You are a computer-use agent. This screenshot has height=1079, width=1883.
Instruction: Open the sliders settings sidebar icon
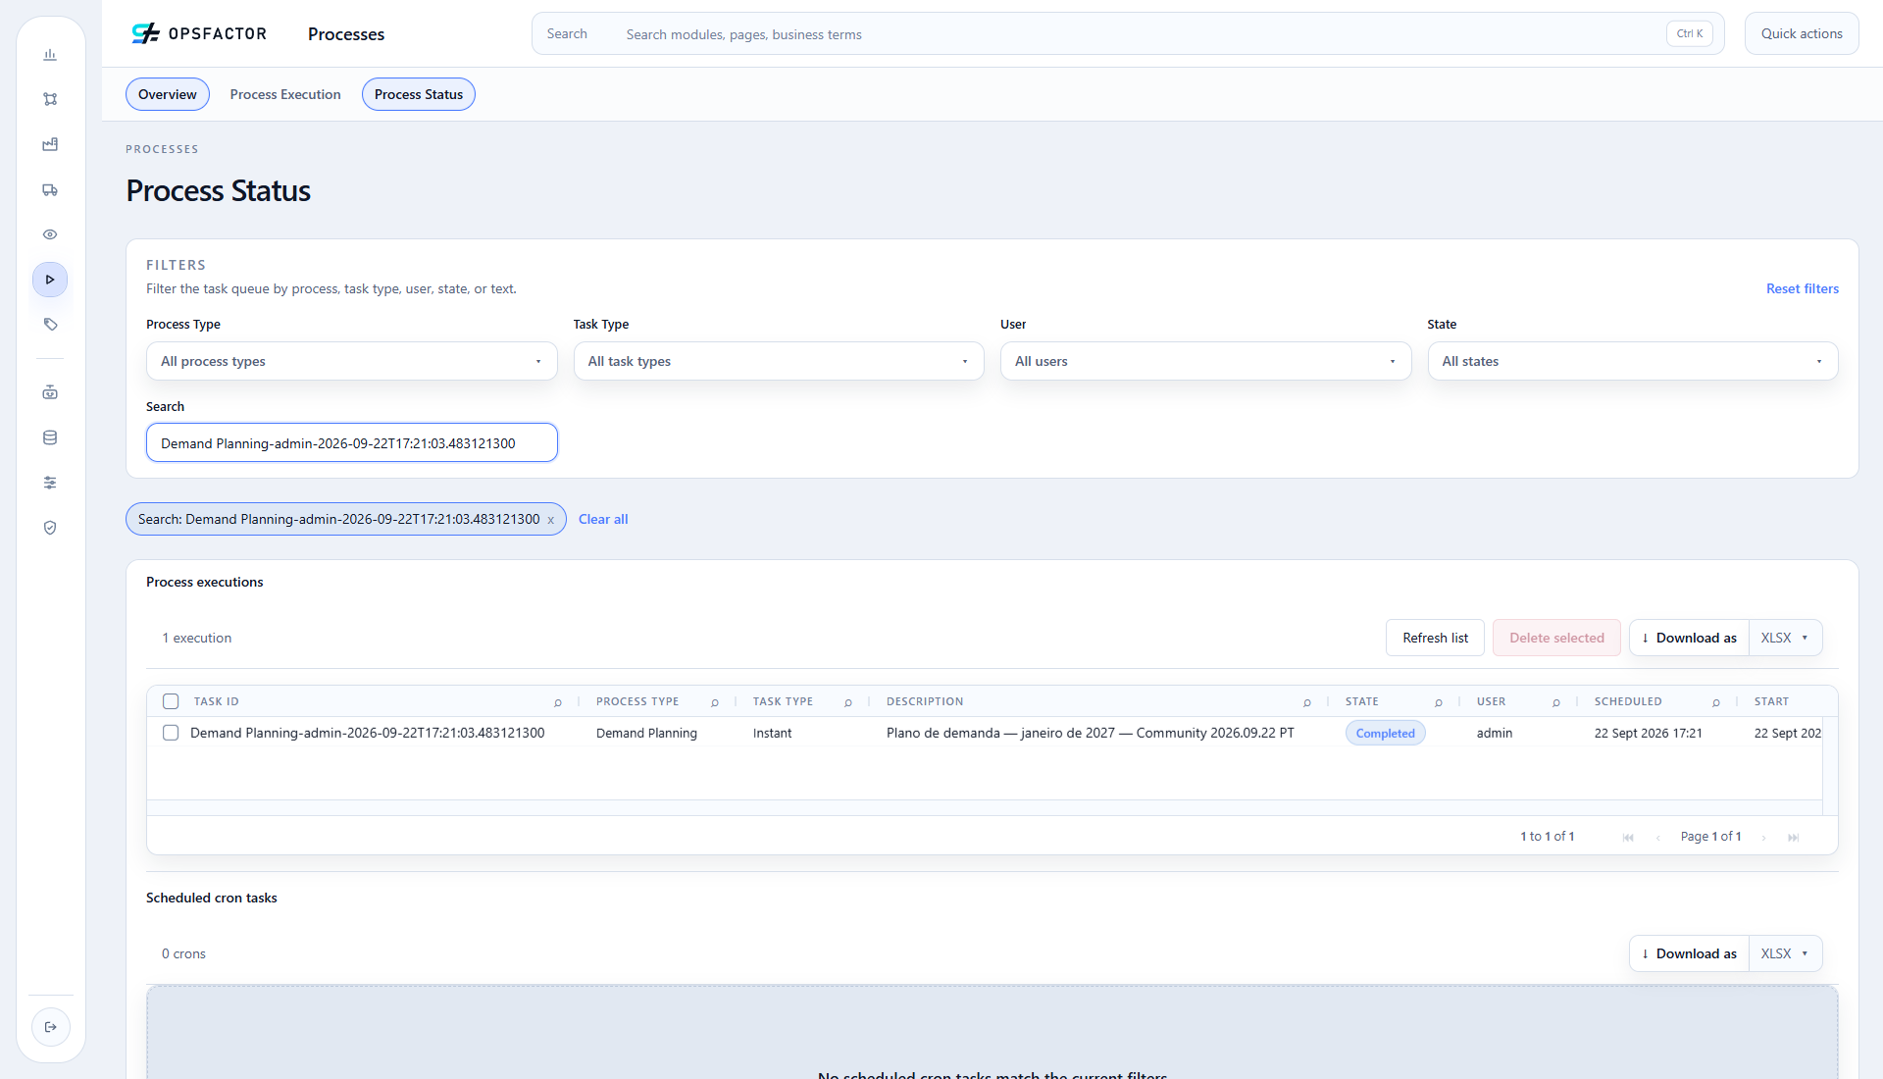coord(50,483)
